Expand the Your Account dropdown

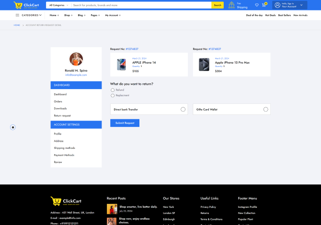(x=301, y=5)
